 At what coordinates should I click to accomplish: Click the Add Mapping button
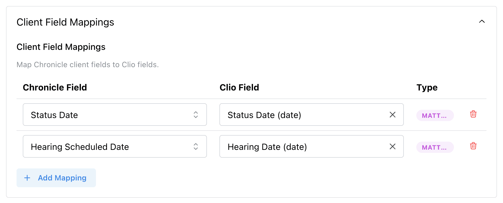(x=56, y=178)
